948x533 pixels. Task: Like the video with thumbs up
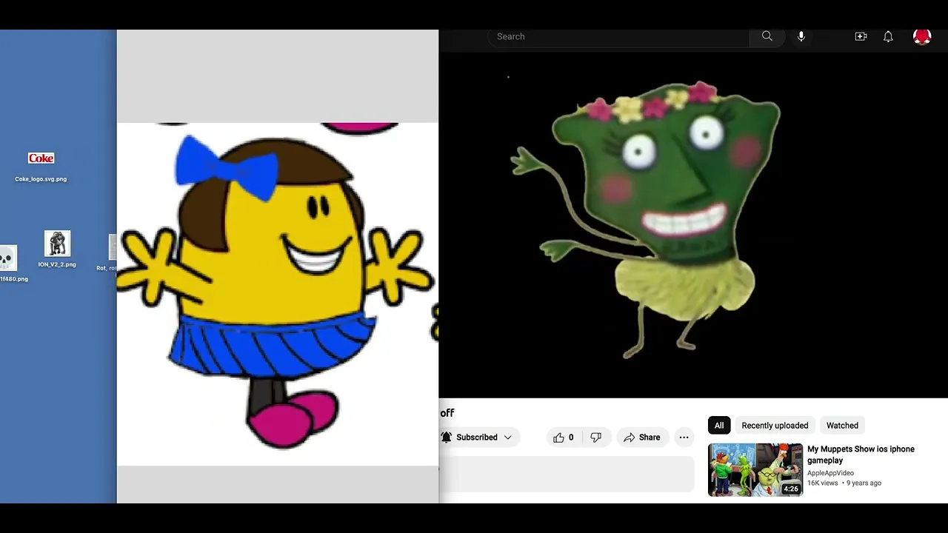coord(564,438)
